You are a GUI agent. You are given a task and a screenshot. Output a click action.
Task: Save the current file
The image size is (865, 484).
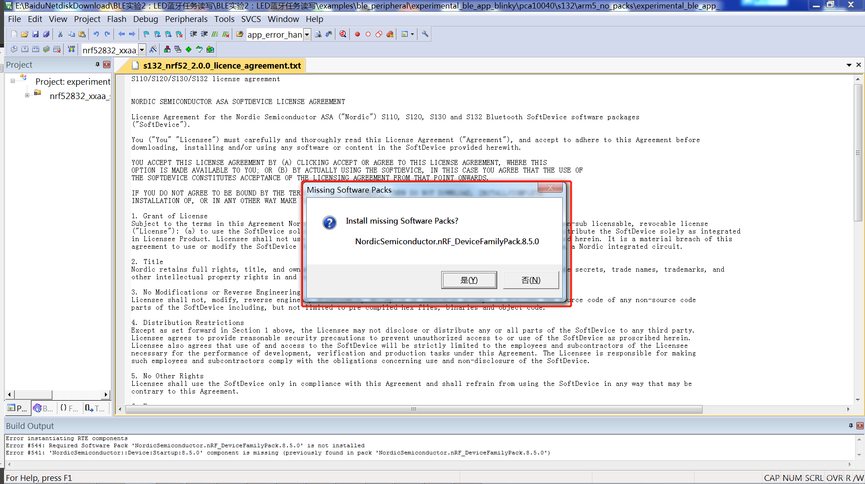pos(35,34)
